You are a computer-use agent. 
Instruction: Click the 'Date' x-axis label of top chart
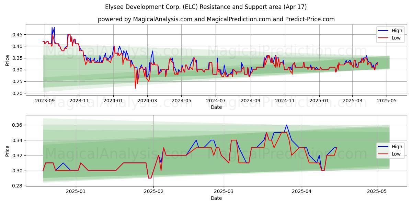(x=216, y=107)
